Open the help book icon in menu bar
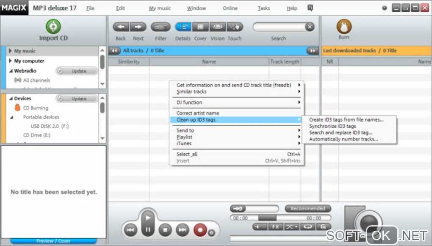This screenshot has width=432, height=246. point(310,8)
